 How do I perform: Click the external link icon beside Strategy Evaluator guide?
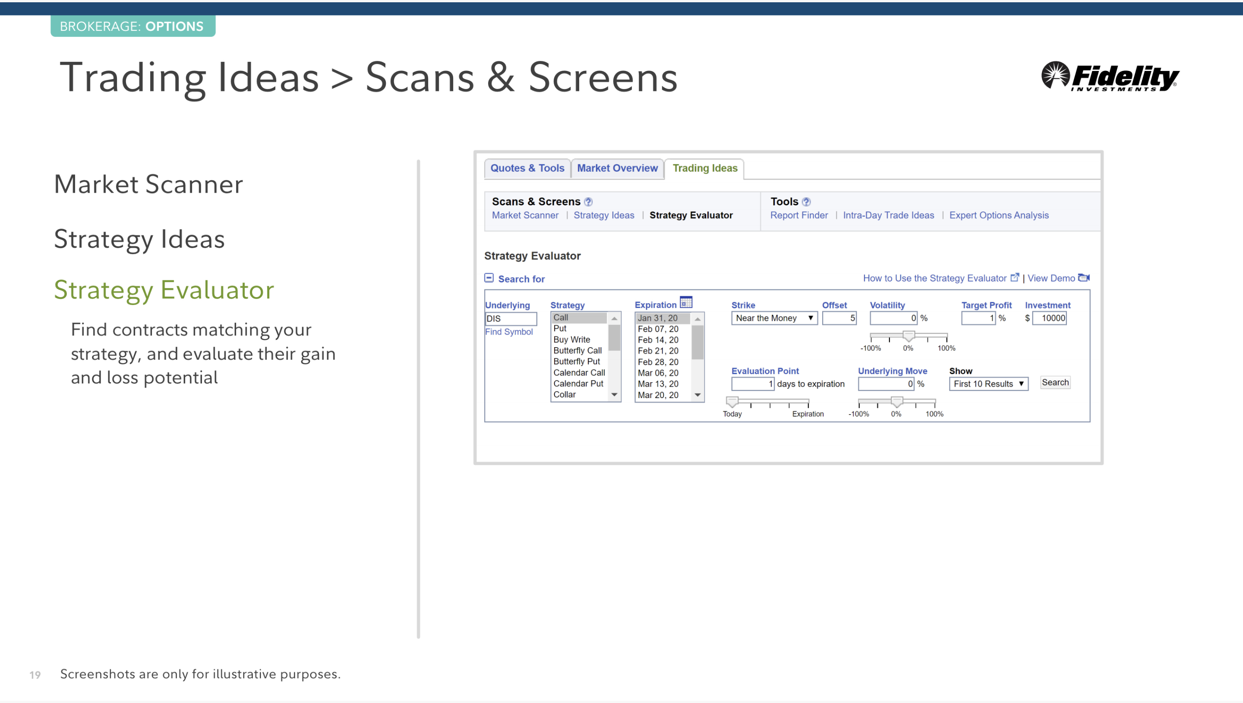tap(1015, 278)
